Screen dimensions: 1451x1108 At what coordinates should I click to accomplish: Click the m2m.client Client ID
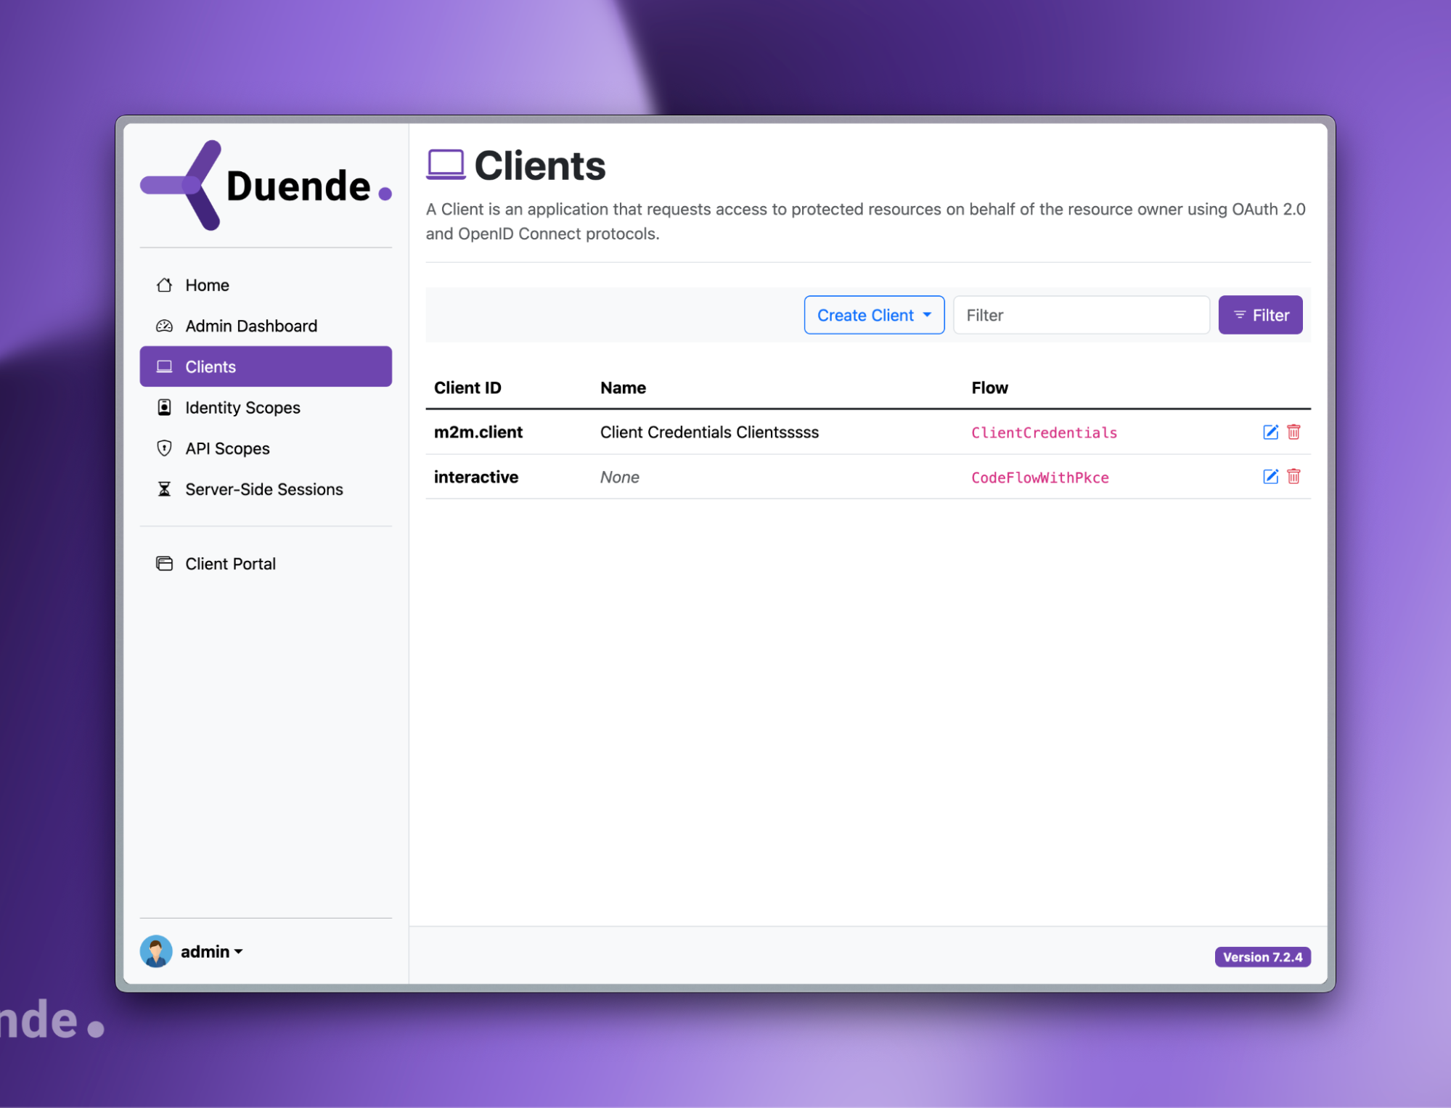478,432
